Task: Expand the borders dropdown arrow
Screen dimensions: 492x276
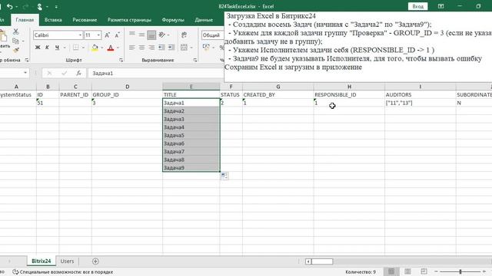Action: click(84, 48)
